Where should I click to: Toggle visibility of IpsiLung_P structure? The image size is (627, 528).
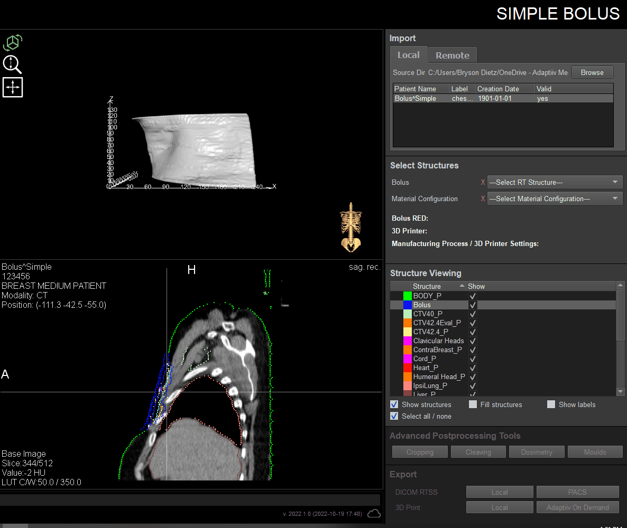tap(473, 386)
